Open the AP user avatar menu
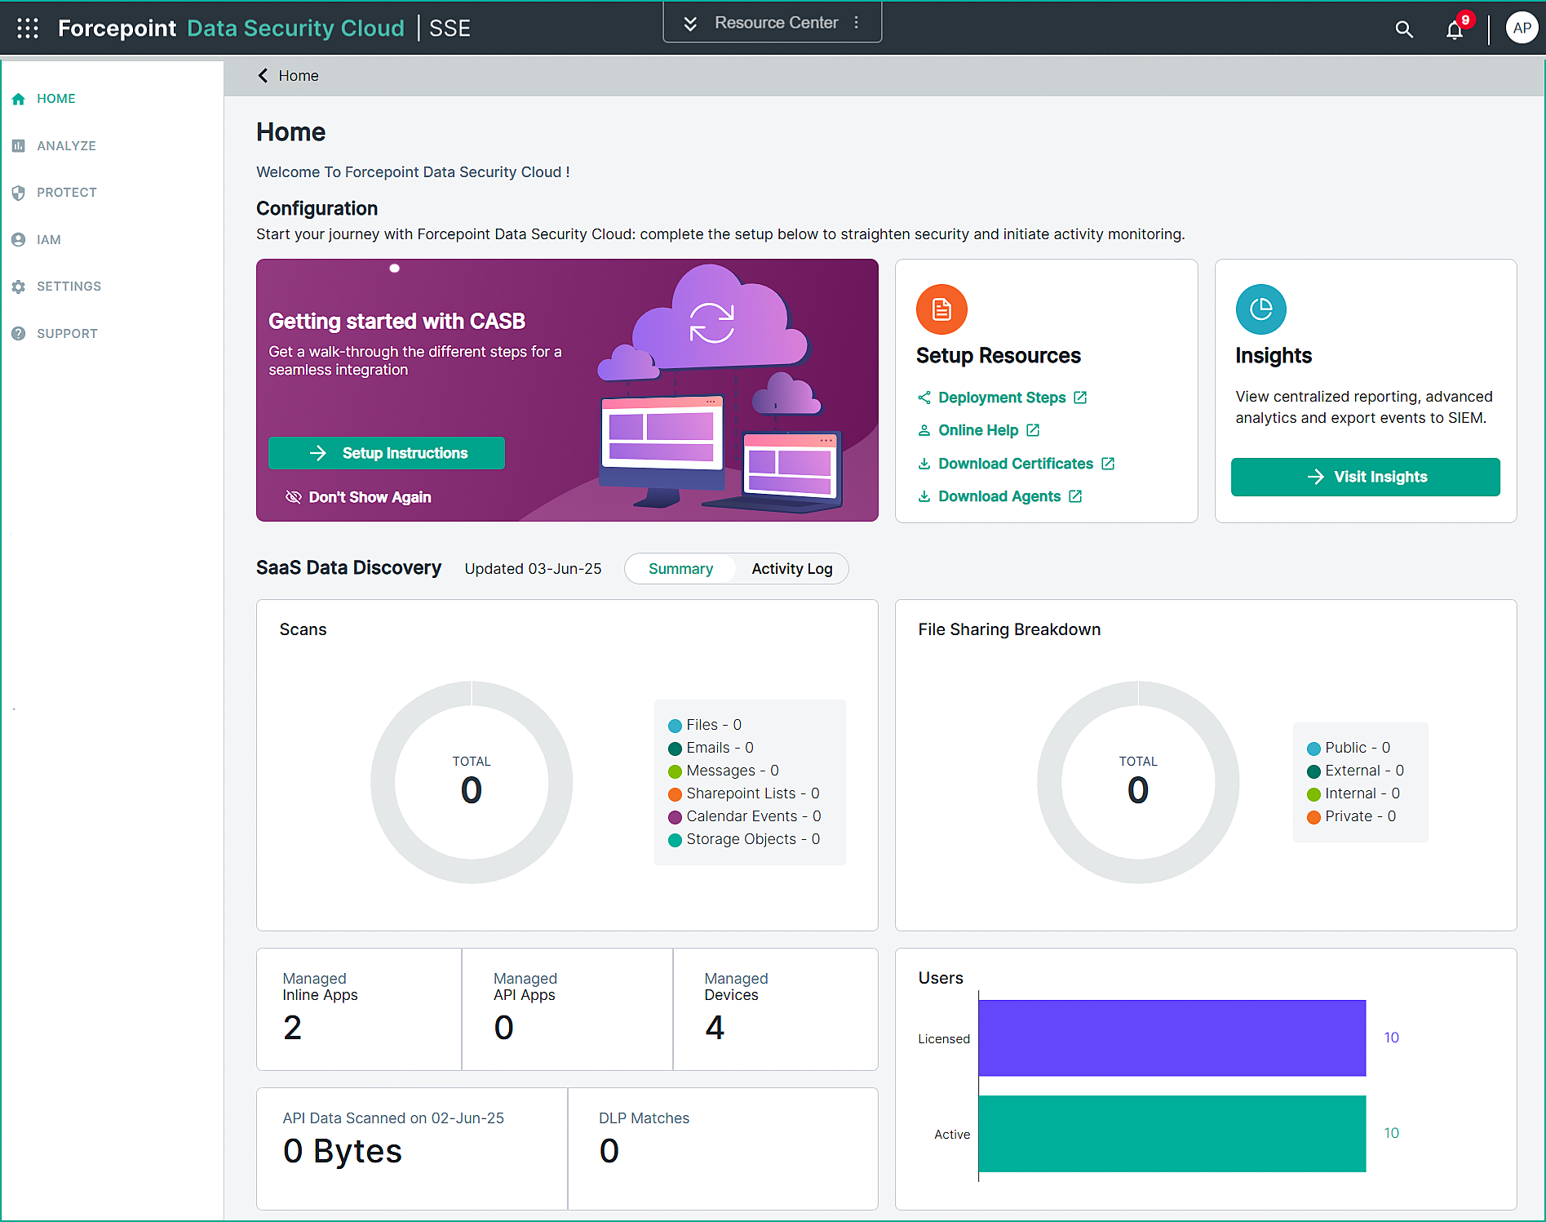Image resolution: width=1546 pixels, height=1222 pixels. point(1522,29)
